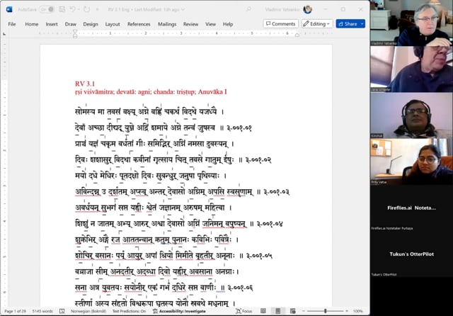Switch to Read Mode view icon
The height and width of the screenshot is (316, 453).
point(263,311)
